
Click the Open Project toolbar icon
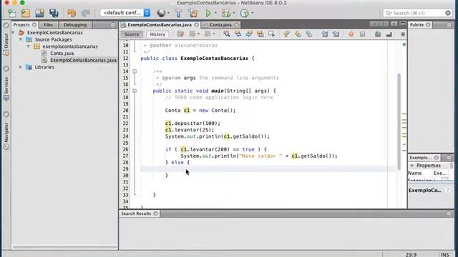click(x=39, y=13)
